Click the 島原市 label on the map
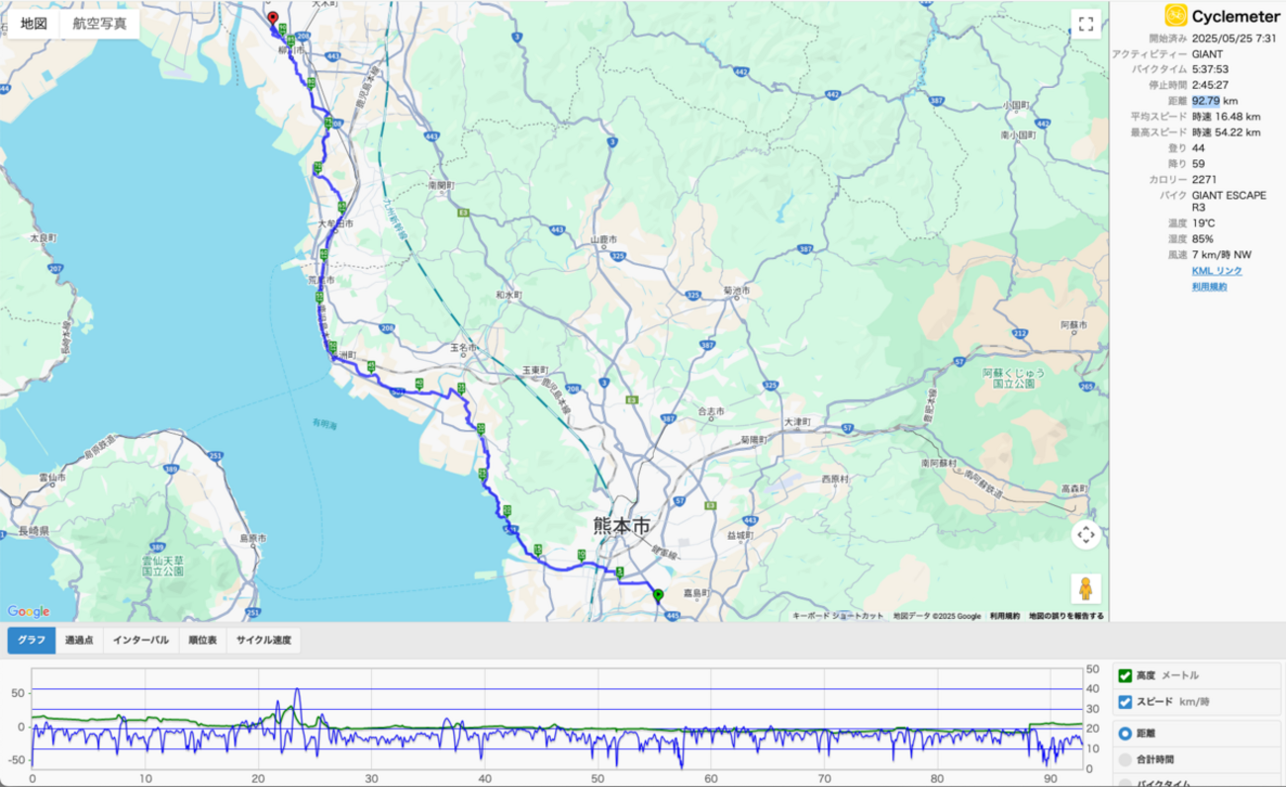Viewport: 1286px width, 787px height. point(253,539)
